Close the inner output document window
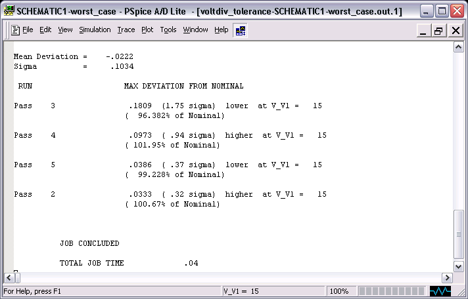Viewport: 468px width, 299px height. pyautogui.click(x=456, y=30)
